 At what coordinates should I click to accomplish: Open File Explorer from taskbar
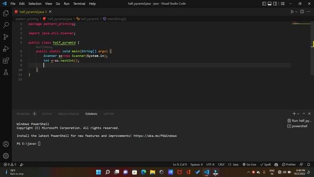153,172
